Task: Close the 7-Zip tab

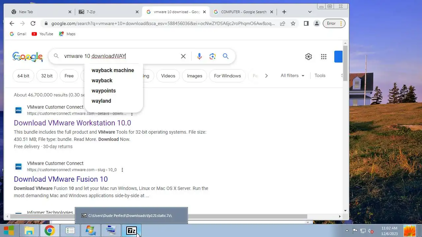Action: pyautogui.click(x=137, y=12)
